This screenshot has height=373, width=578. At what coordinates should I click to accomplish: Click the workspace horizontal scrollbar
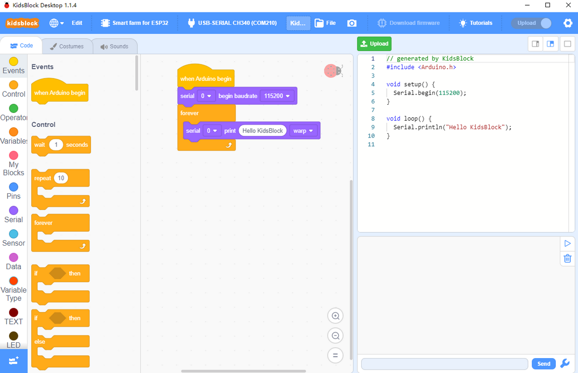tap(243, 371)
